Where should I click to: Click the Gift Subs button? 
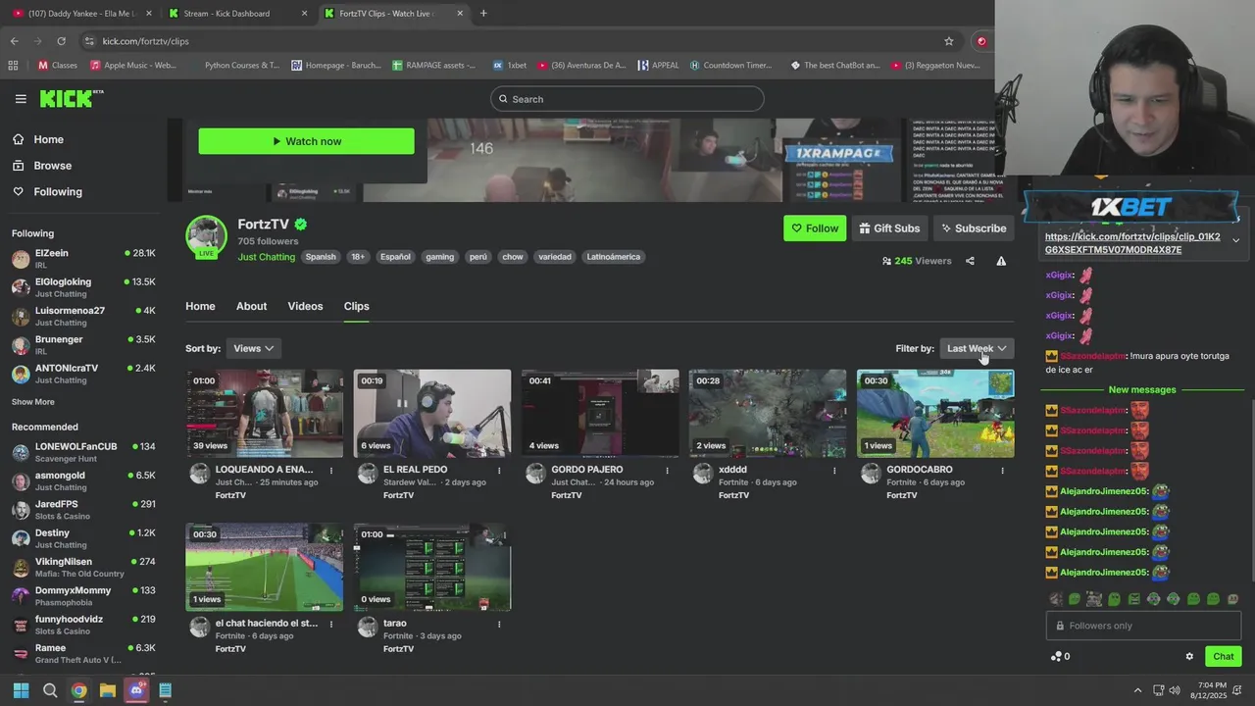pyautogui.click(x=889, y=228)
